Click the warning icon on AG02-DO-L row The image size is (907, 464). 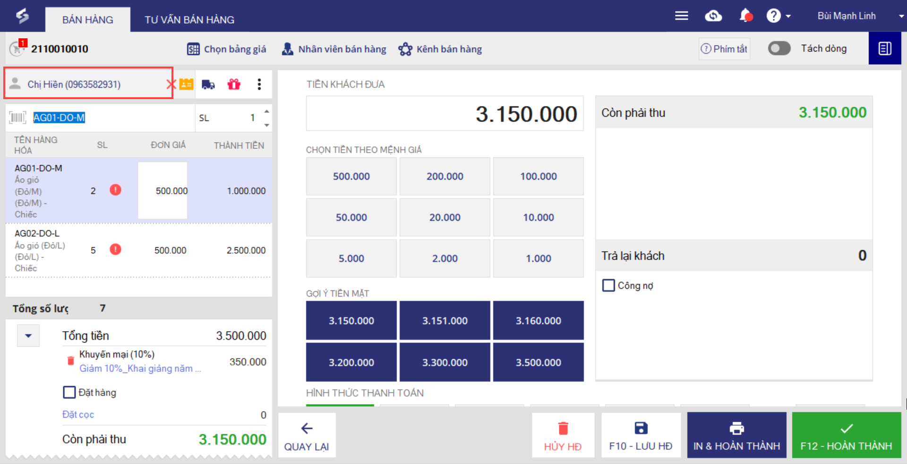click(x=115, y=249)
